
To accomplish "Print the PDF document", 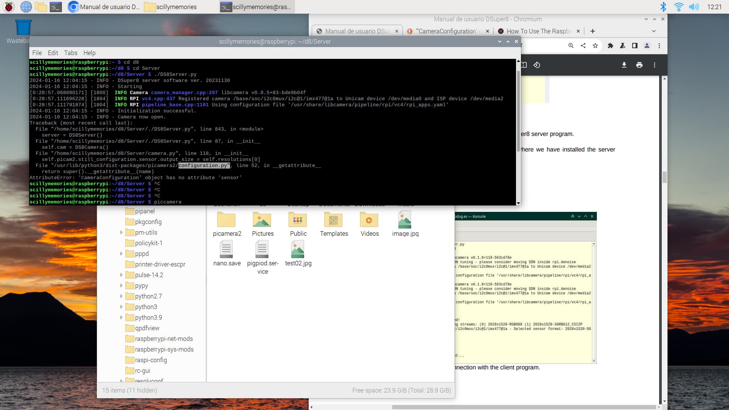I will pyautogui.click(x=639, y=65).
